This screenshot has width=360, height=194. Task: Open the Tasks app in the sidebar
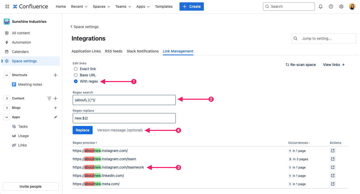click(22, 126)
